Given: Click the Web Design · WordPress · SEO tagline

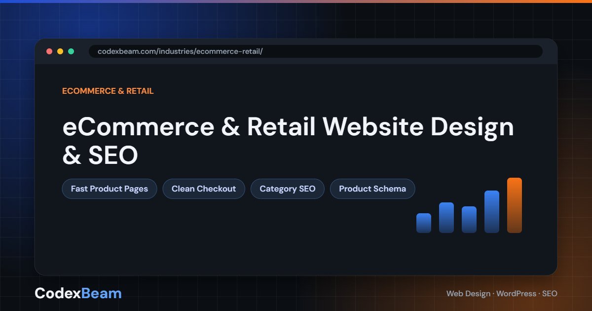Looking at the screenshot, I should pos(502,293).
